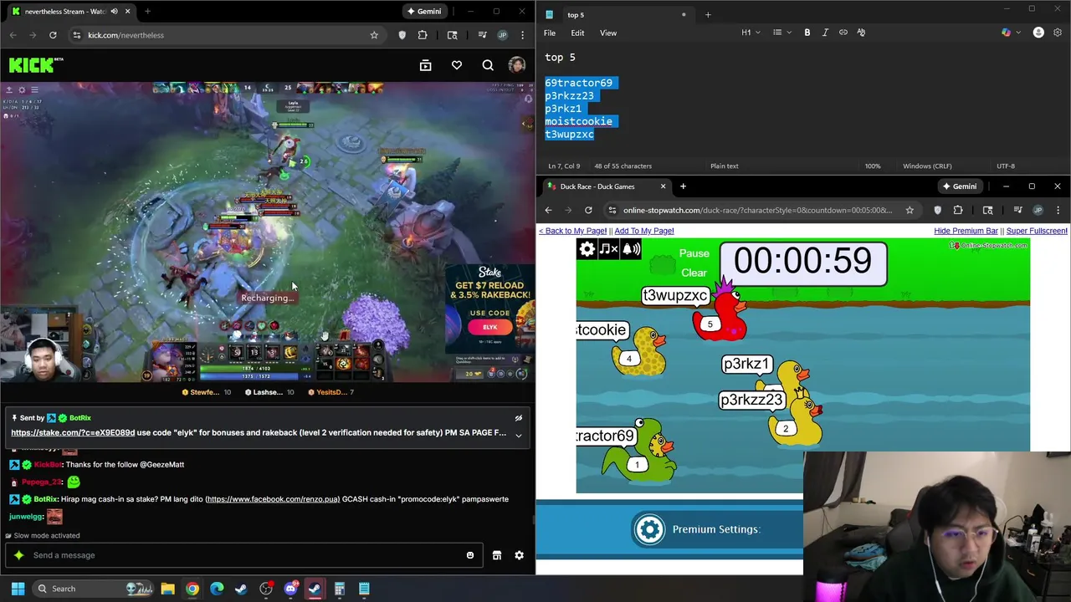Open Gemini in the Duck Race window
1071x602 pixels.
[958, 186]
